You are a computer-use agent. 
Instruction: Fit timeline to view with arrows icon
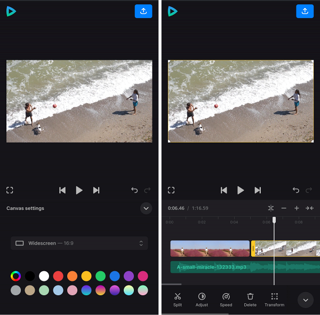pyautogui.click(x=309, y=208)
